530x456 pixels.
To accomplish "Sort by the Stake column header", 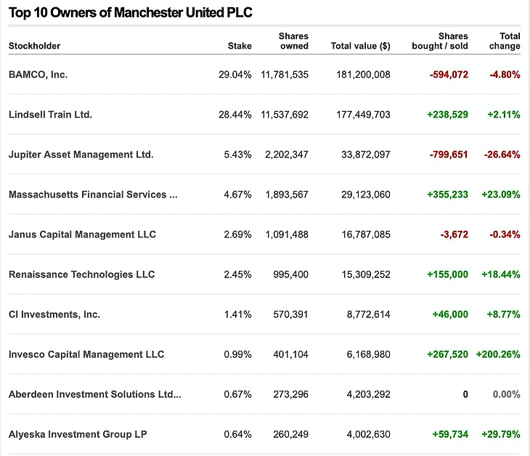I will [240, 46].
